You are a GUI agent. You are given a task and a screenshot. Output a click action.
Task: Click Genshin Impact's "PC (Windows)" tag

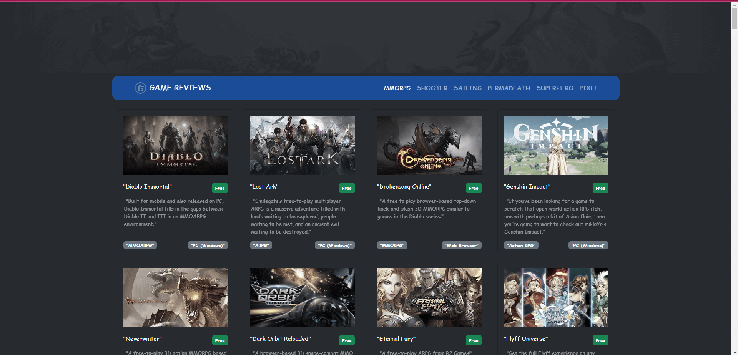pyautogui.click(x=588, y=245)
